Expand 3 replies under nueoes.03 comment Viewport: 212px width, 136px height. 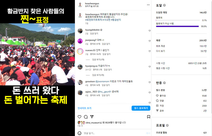point(98,60)
